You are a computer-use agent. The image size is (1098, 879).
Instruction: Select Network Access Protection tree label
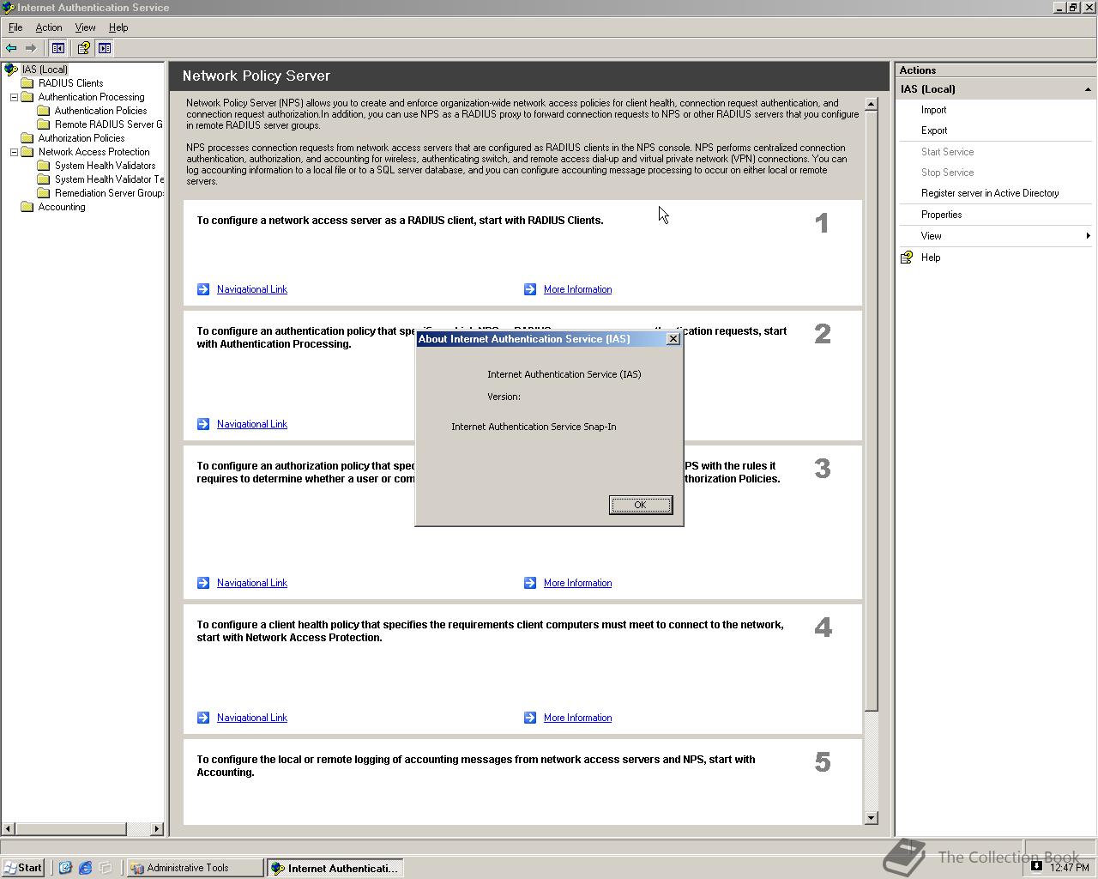pyautogui.click(x=94, y=152)
